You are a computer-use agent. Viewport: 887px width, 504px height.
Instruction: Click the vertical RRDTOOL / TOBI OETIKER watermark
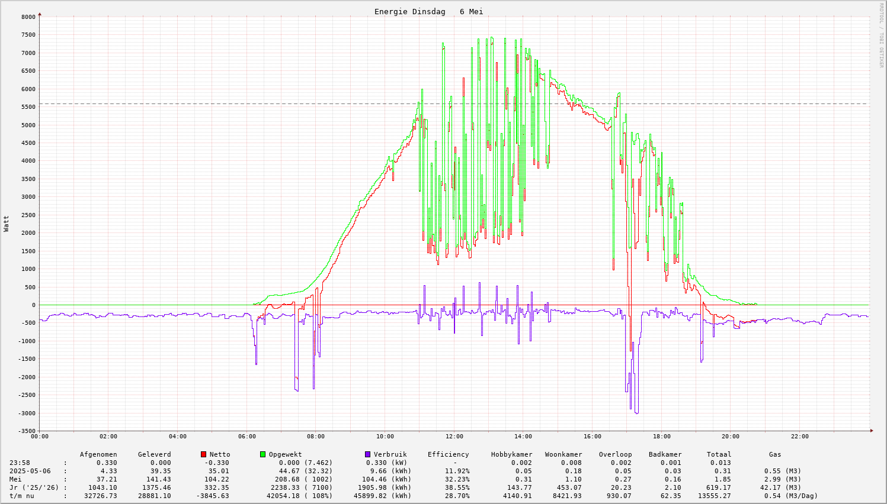pos(881,35)
